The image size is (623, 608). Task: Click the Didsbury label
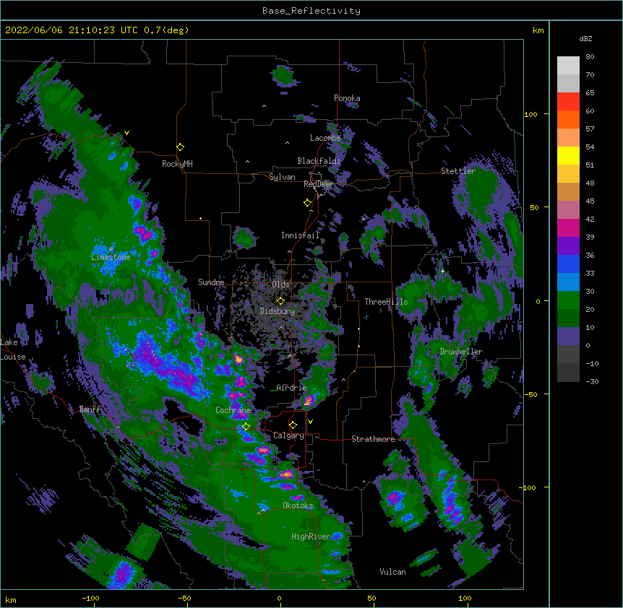point(278,311)
